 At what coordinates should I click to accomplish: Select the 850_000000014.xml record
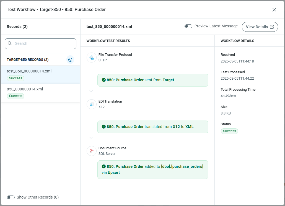tap(25, 89)
